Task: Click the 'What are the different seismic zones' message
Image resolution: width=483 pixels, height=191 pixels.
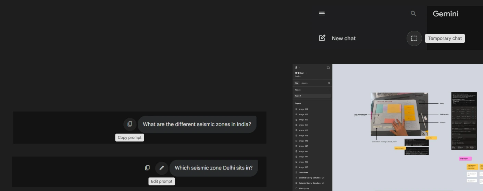Action: pos(197,124)
